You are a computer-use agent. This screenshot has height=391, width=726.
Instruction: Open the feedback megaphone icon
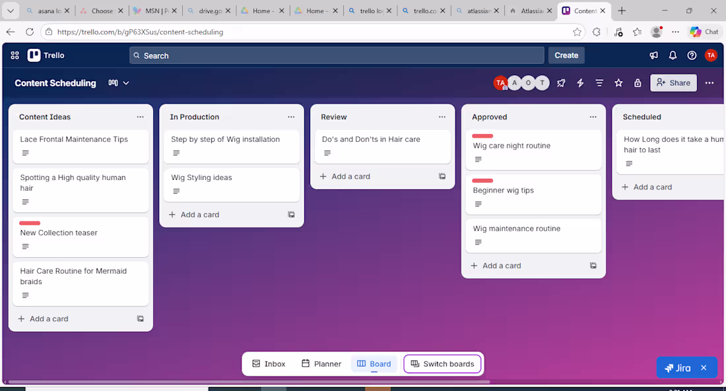tap(654, 55)
